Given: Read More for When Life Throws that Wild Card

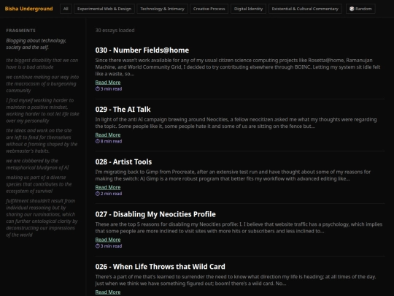Looking at the screenshot, I should [108, 292].
